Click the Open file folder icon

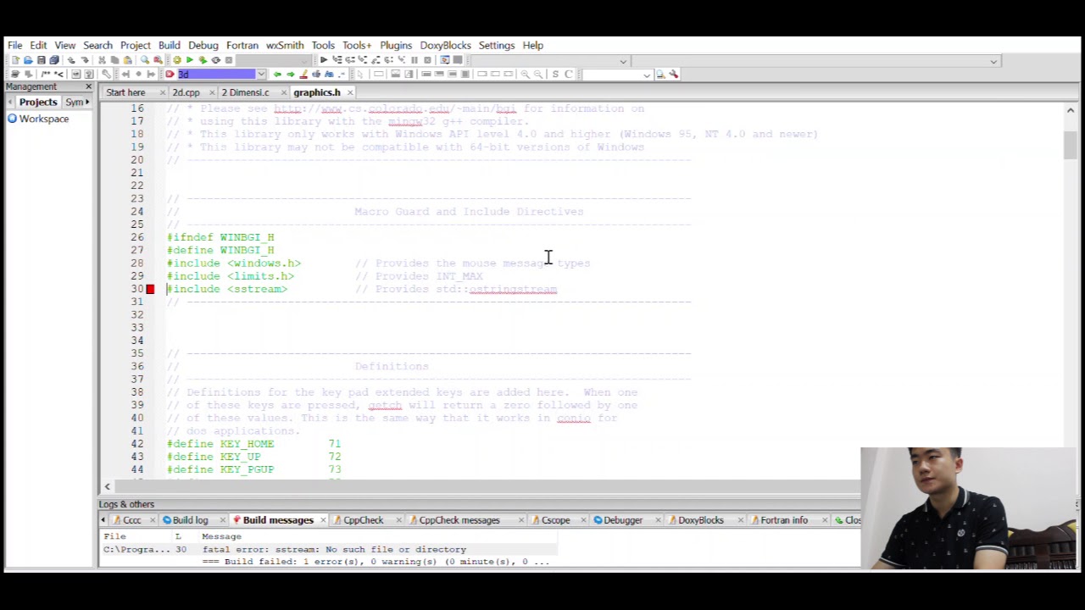coord(28,60)
